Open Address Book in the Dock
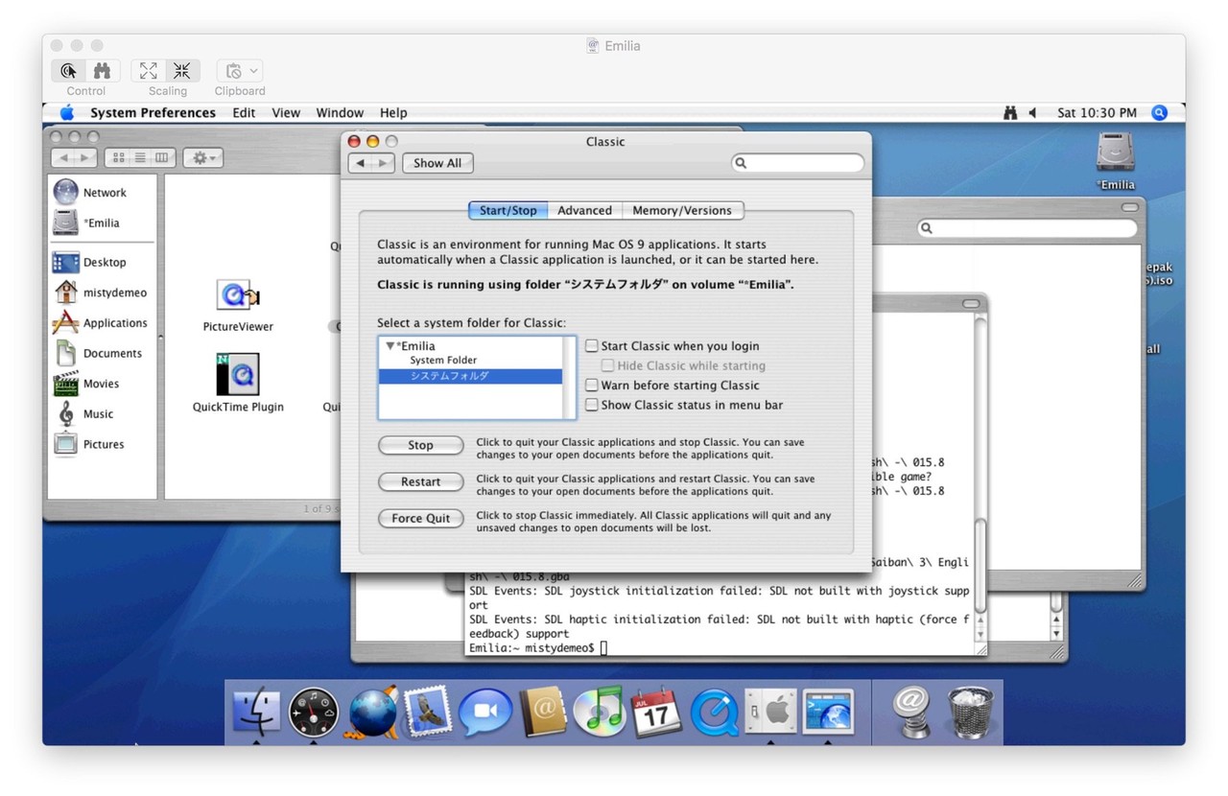 [543, 713]
